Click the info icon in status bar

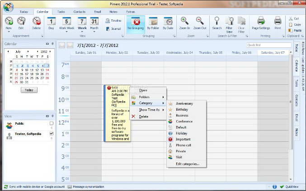click(x=274, y=187)
